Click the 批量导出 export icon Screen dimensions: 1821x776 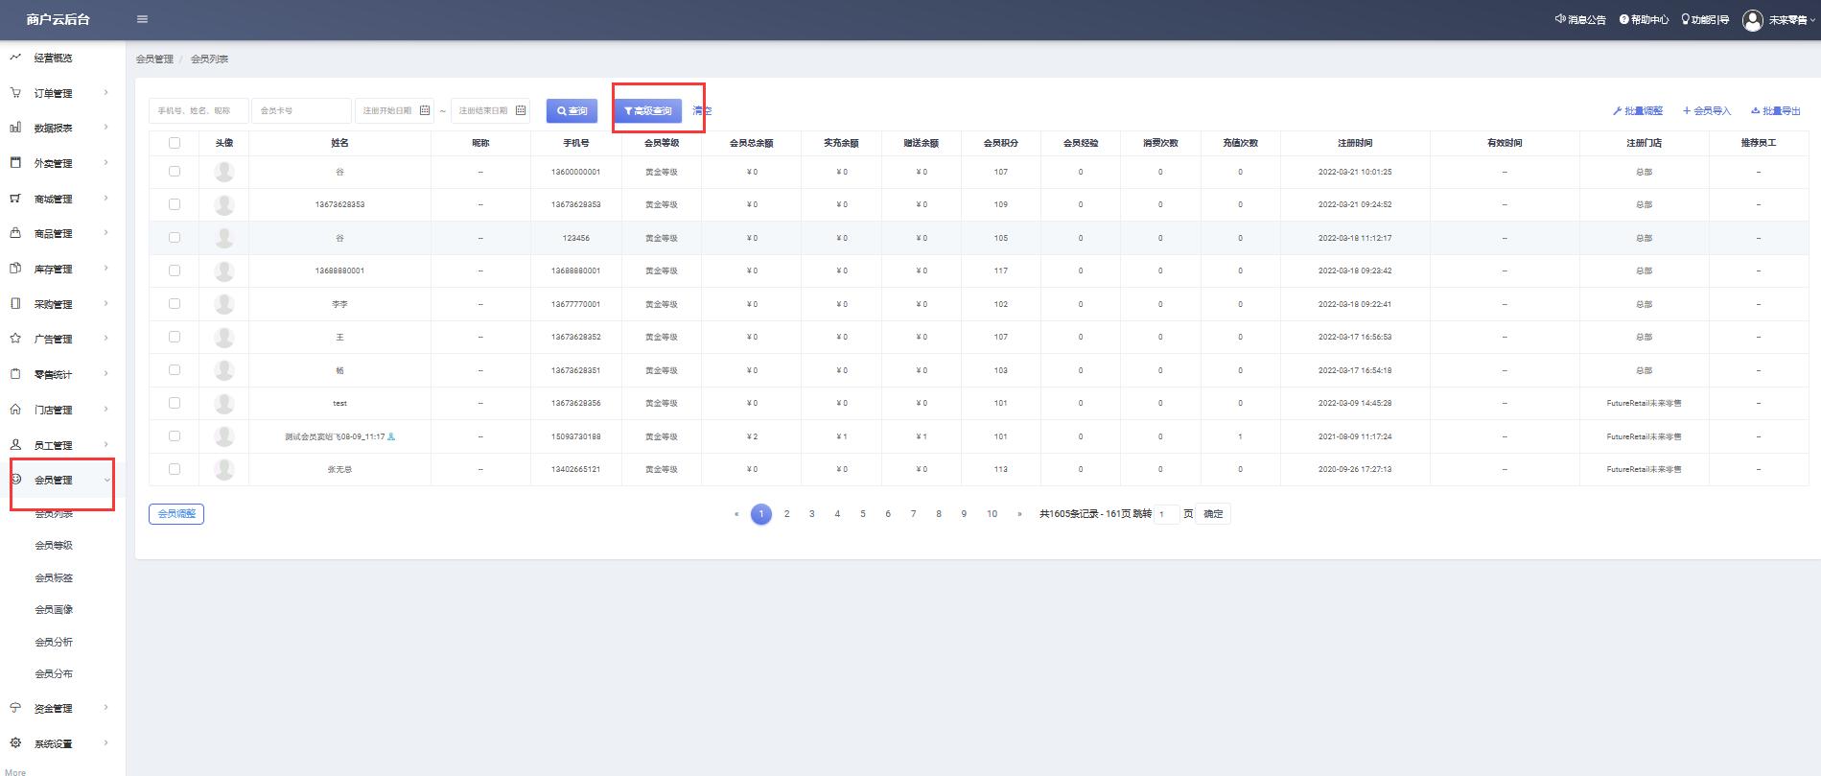(1756, 111)
